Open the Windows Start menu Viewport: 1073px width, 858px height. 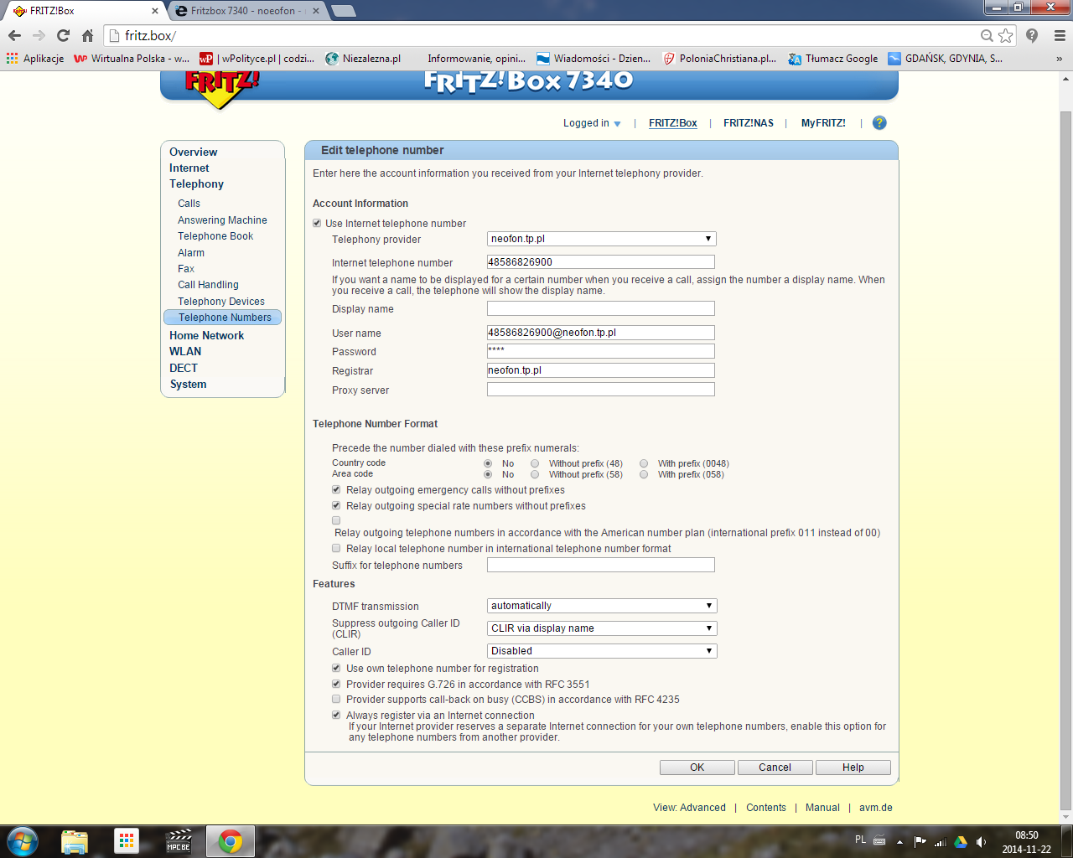pos(22,840)
